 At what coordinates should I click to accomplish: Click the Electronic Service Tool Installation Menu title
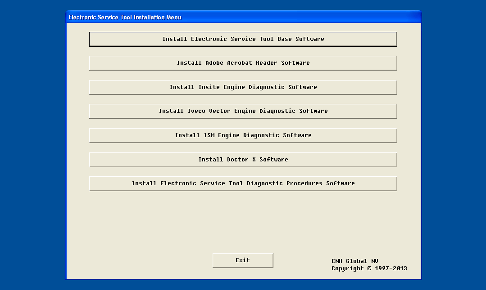click(x=125, y=18)
